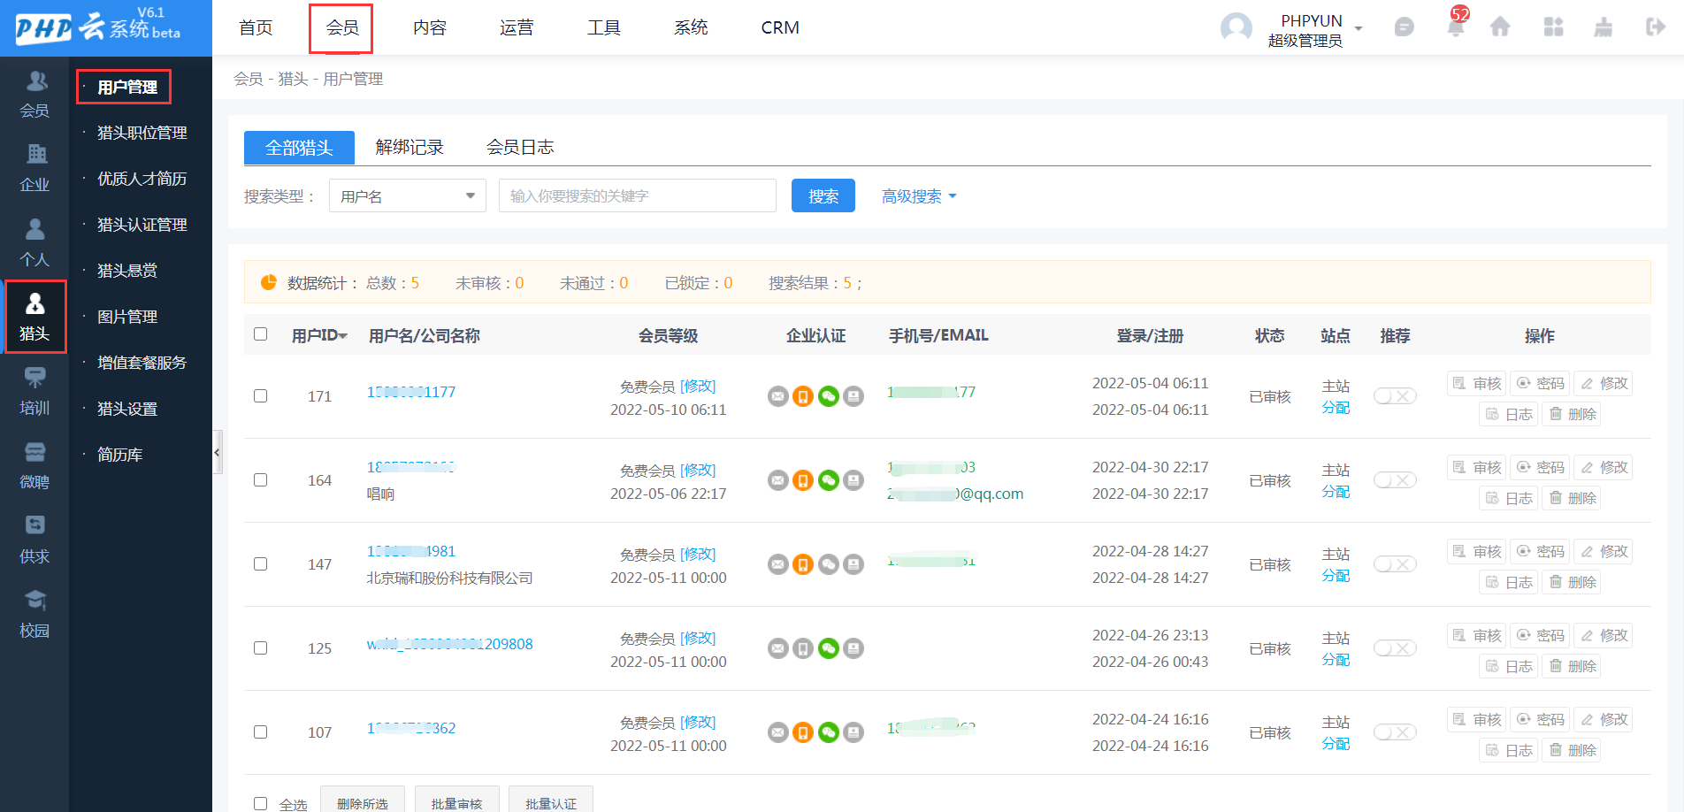Tick the bottom 全选 checkbox

point(260,803)
